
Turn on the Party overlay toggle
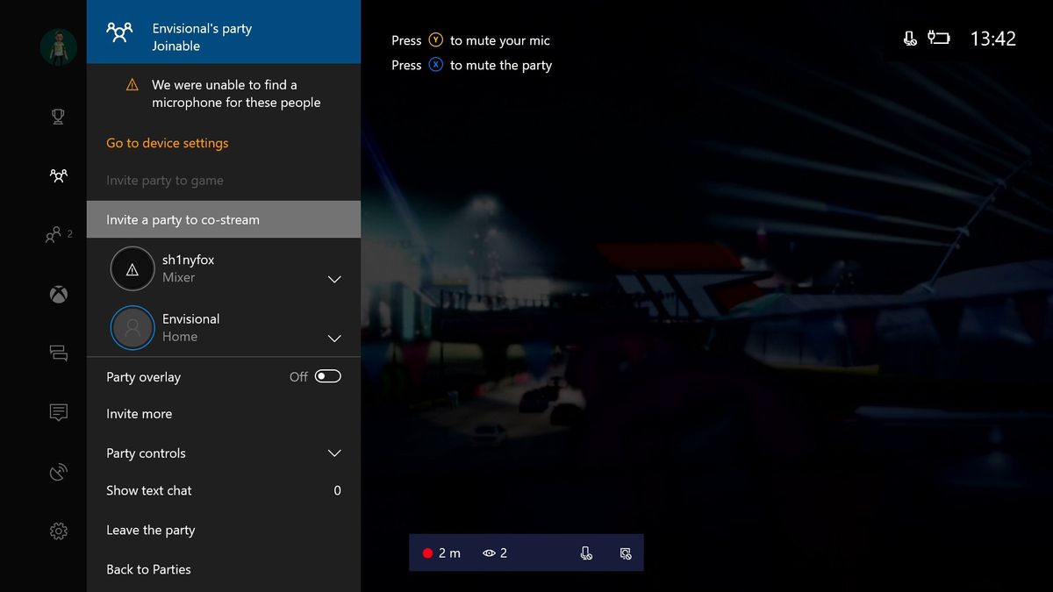pyautogui.click(x=326, y=375)
